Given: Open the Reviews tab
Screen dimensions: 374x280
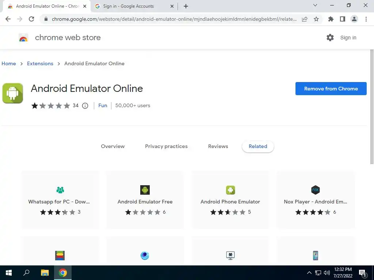Looking at the screenshot, I should [218, 146].
